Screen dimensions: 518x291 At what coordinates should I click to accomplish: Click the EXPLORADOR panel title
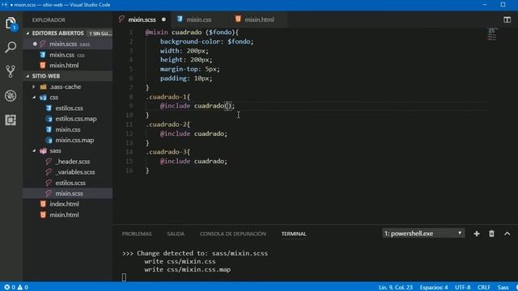49,20
